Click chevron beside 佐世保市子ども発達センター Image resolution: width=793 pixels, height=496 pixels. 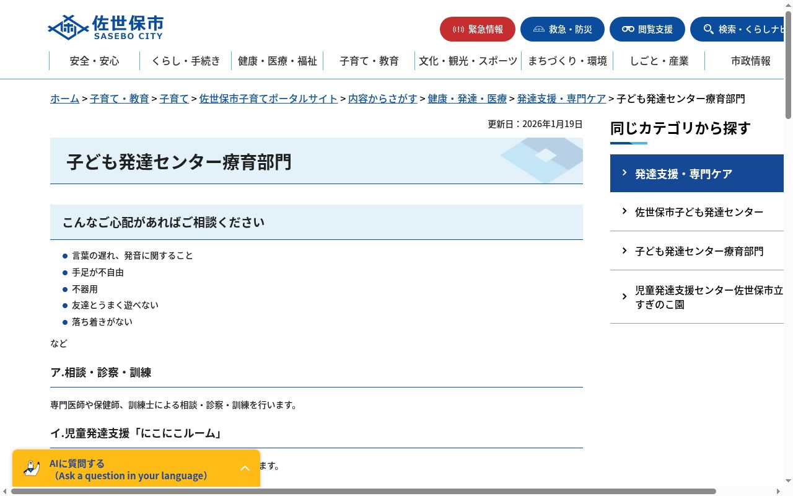click(624, 211)
